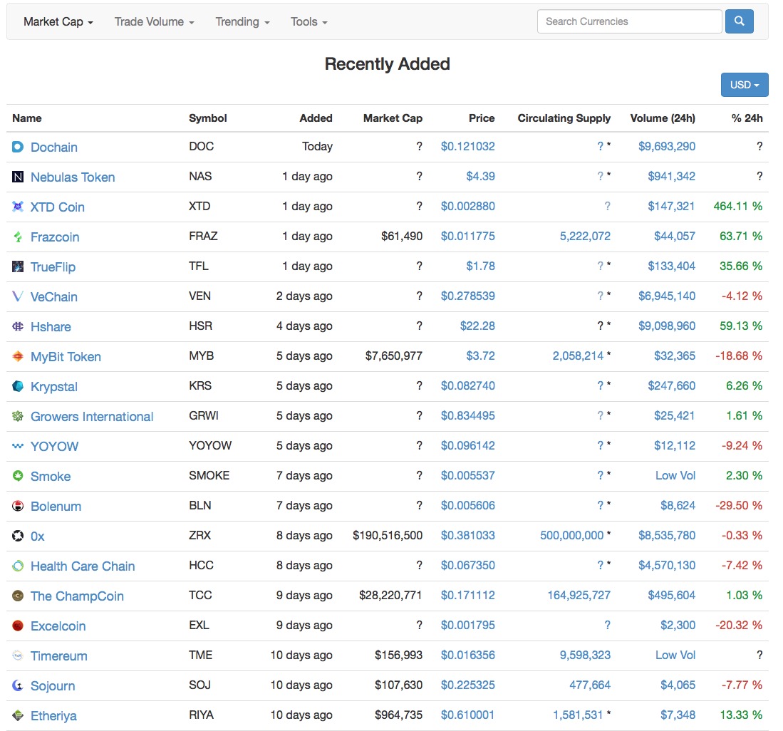This screenshot has width=783, height=731.
Task: Open the XTD Coin link
Action: (x=58, y=207)
